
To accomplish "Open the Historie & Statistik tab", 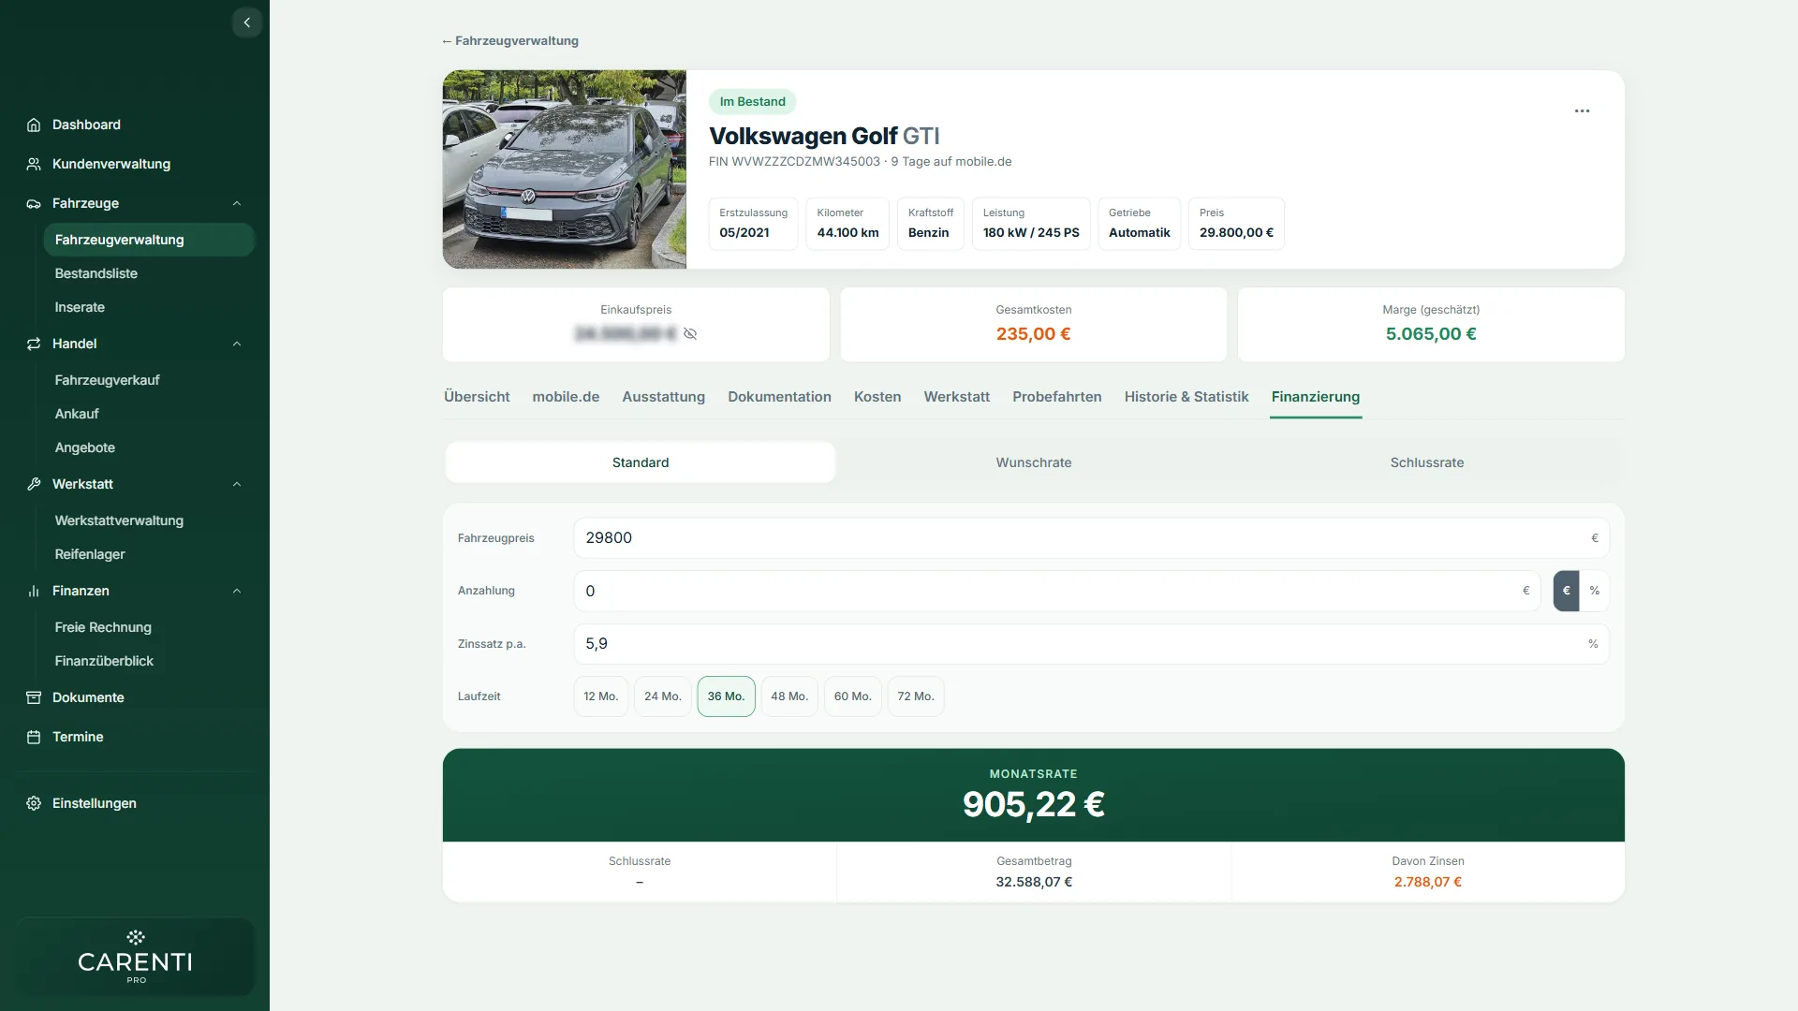I will click(x=1186, y=397).
